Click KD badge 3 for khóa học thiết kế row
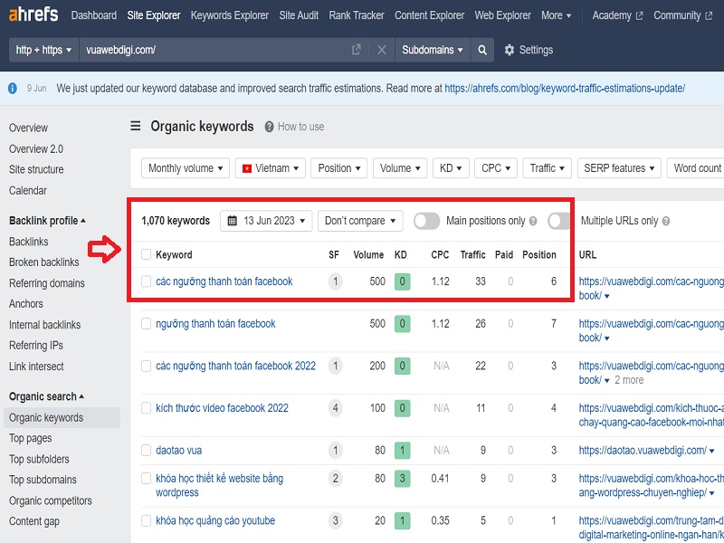Screen dimensions: 724x543 (402, 479)
